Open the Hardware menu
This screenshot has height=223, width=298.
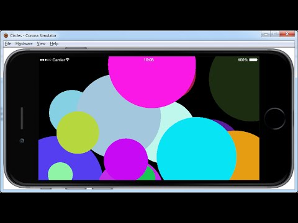coord(24,43)
